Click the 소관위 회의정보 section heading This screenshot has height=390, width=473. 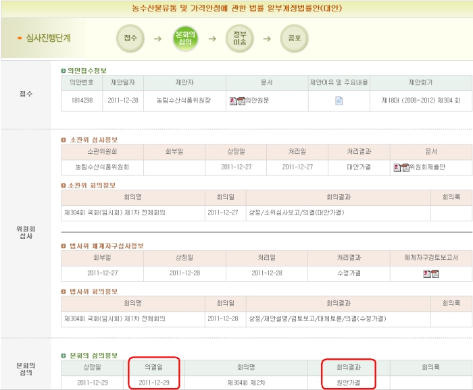pyautogui.click(x=92, y=186)
